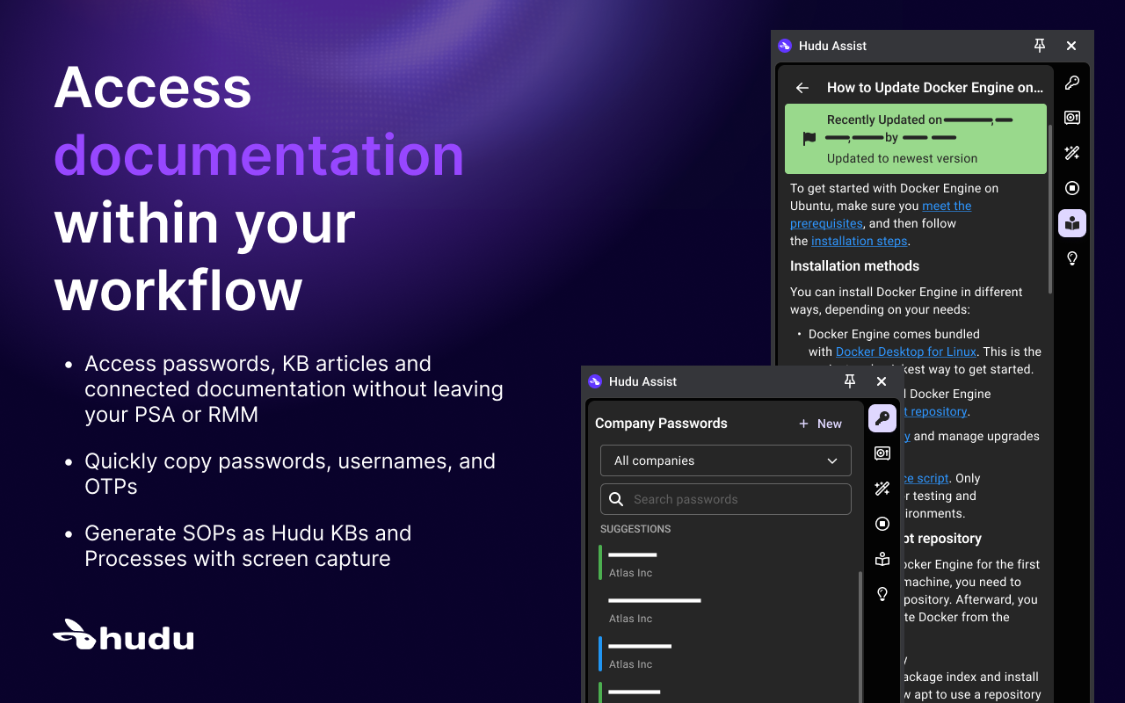Follow the 'meet the prerequisites' link
This screenshot has width=1125, height=703.
tap(881, 214)
